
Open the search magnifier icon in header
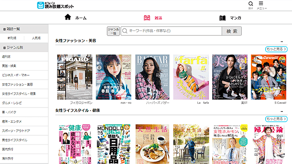pyautogui.click(x=250, y=4)
